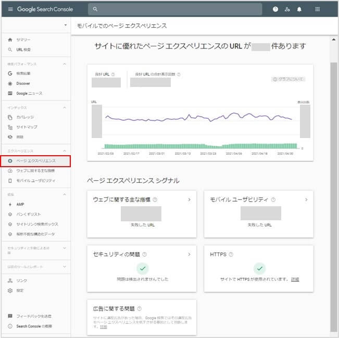Click the help icon next to 良好 URL
Screen dimensions: 339x338
point(113,74)
